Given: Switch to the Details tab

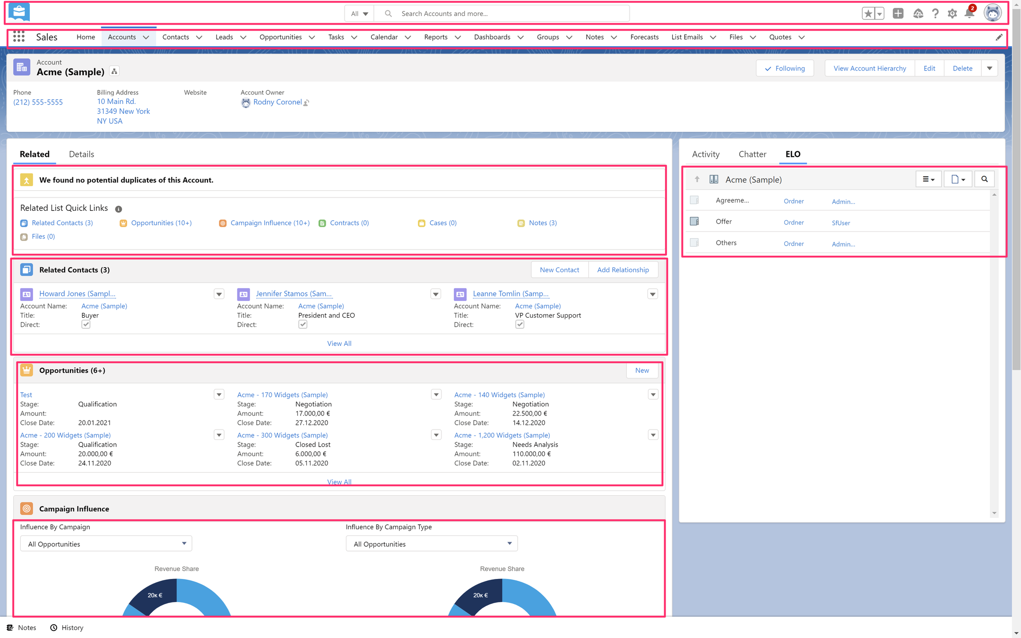Looking at the screenshot, I should (81, 154).
